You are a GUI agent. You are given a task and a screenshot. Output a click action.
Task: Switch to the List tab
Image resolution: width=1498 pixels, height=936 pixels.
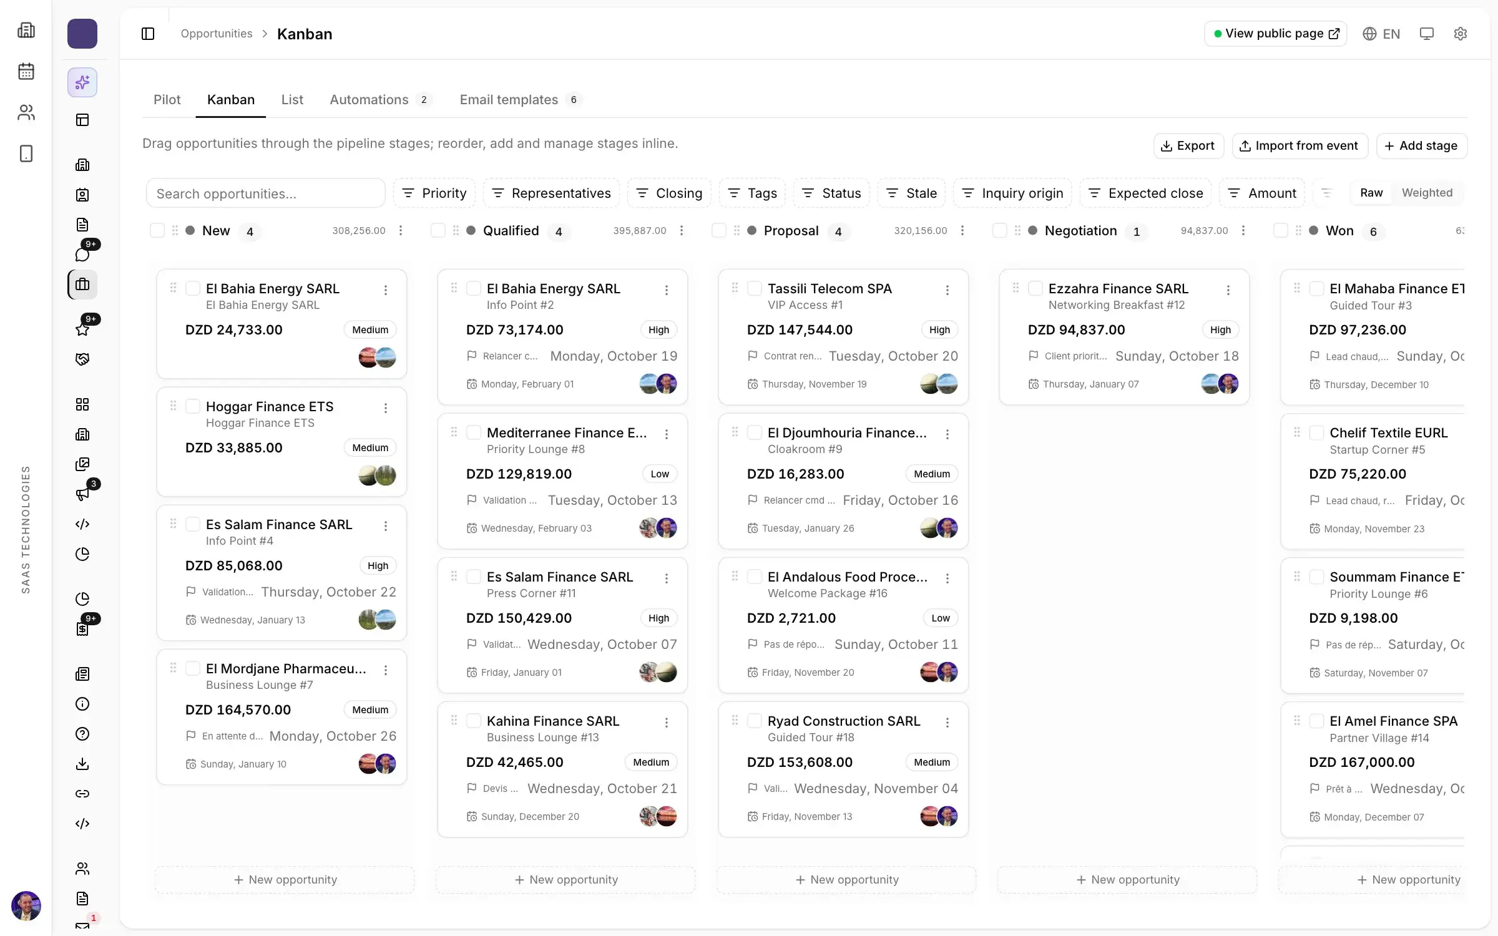(x=292, y=100)
